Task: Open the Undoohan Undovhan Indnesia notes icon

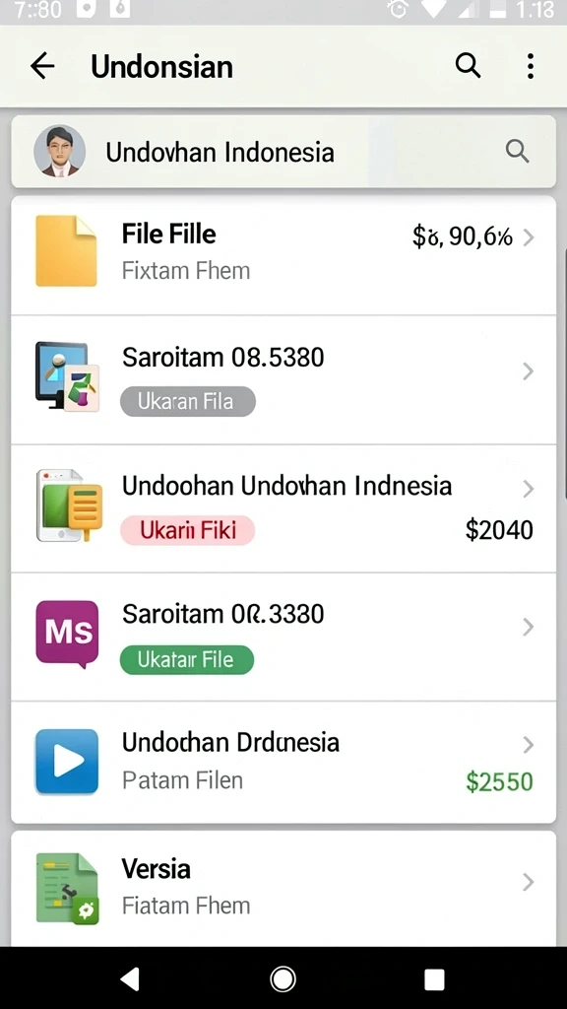Action: 69,505
